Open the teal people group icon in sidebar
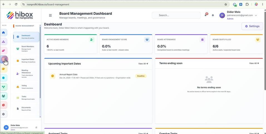The height and width of the screenshot is (134, 266). pyautogui.click(x=4, y=96)
